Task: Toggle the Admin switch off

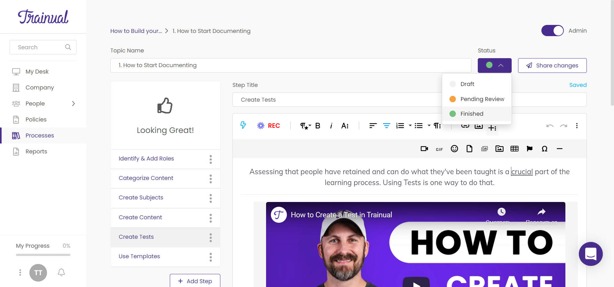Action: click(x=552, y=31)
